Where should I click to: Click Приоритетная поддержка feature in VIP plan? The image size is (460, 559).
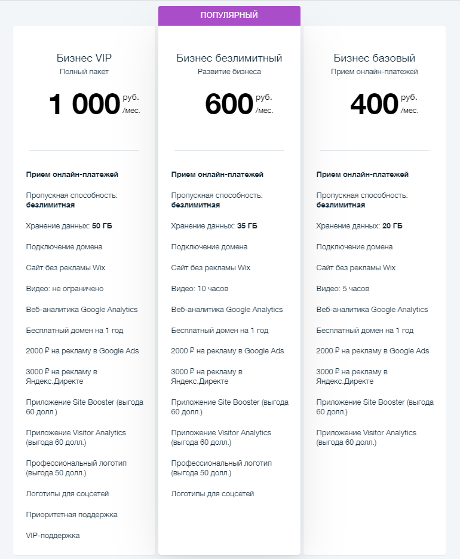click(72, 514)
